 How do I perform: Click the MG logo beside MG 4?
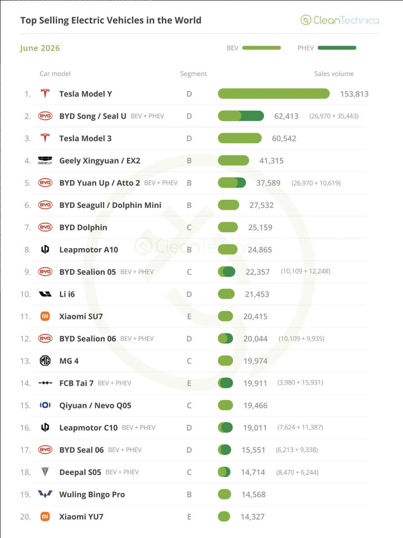click(45, 361)
